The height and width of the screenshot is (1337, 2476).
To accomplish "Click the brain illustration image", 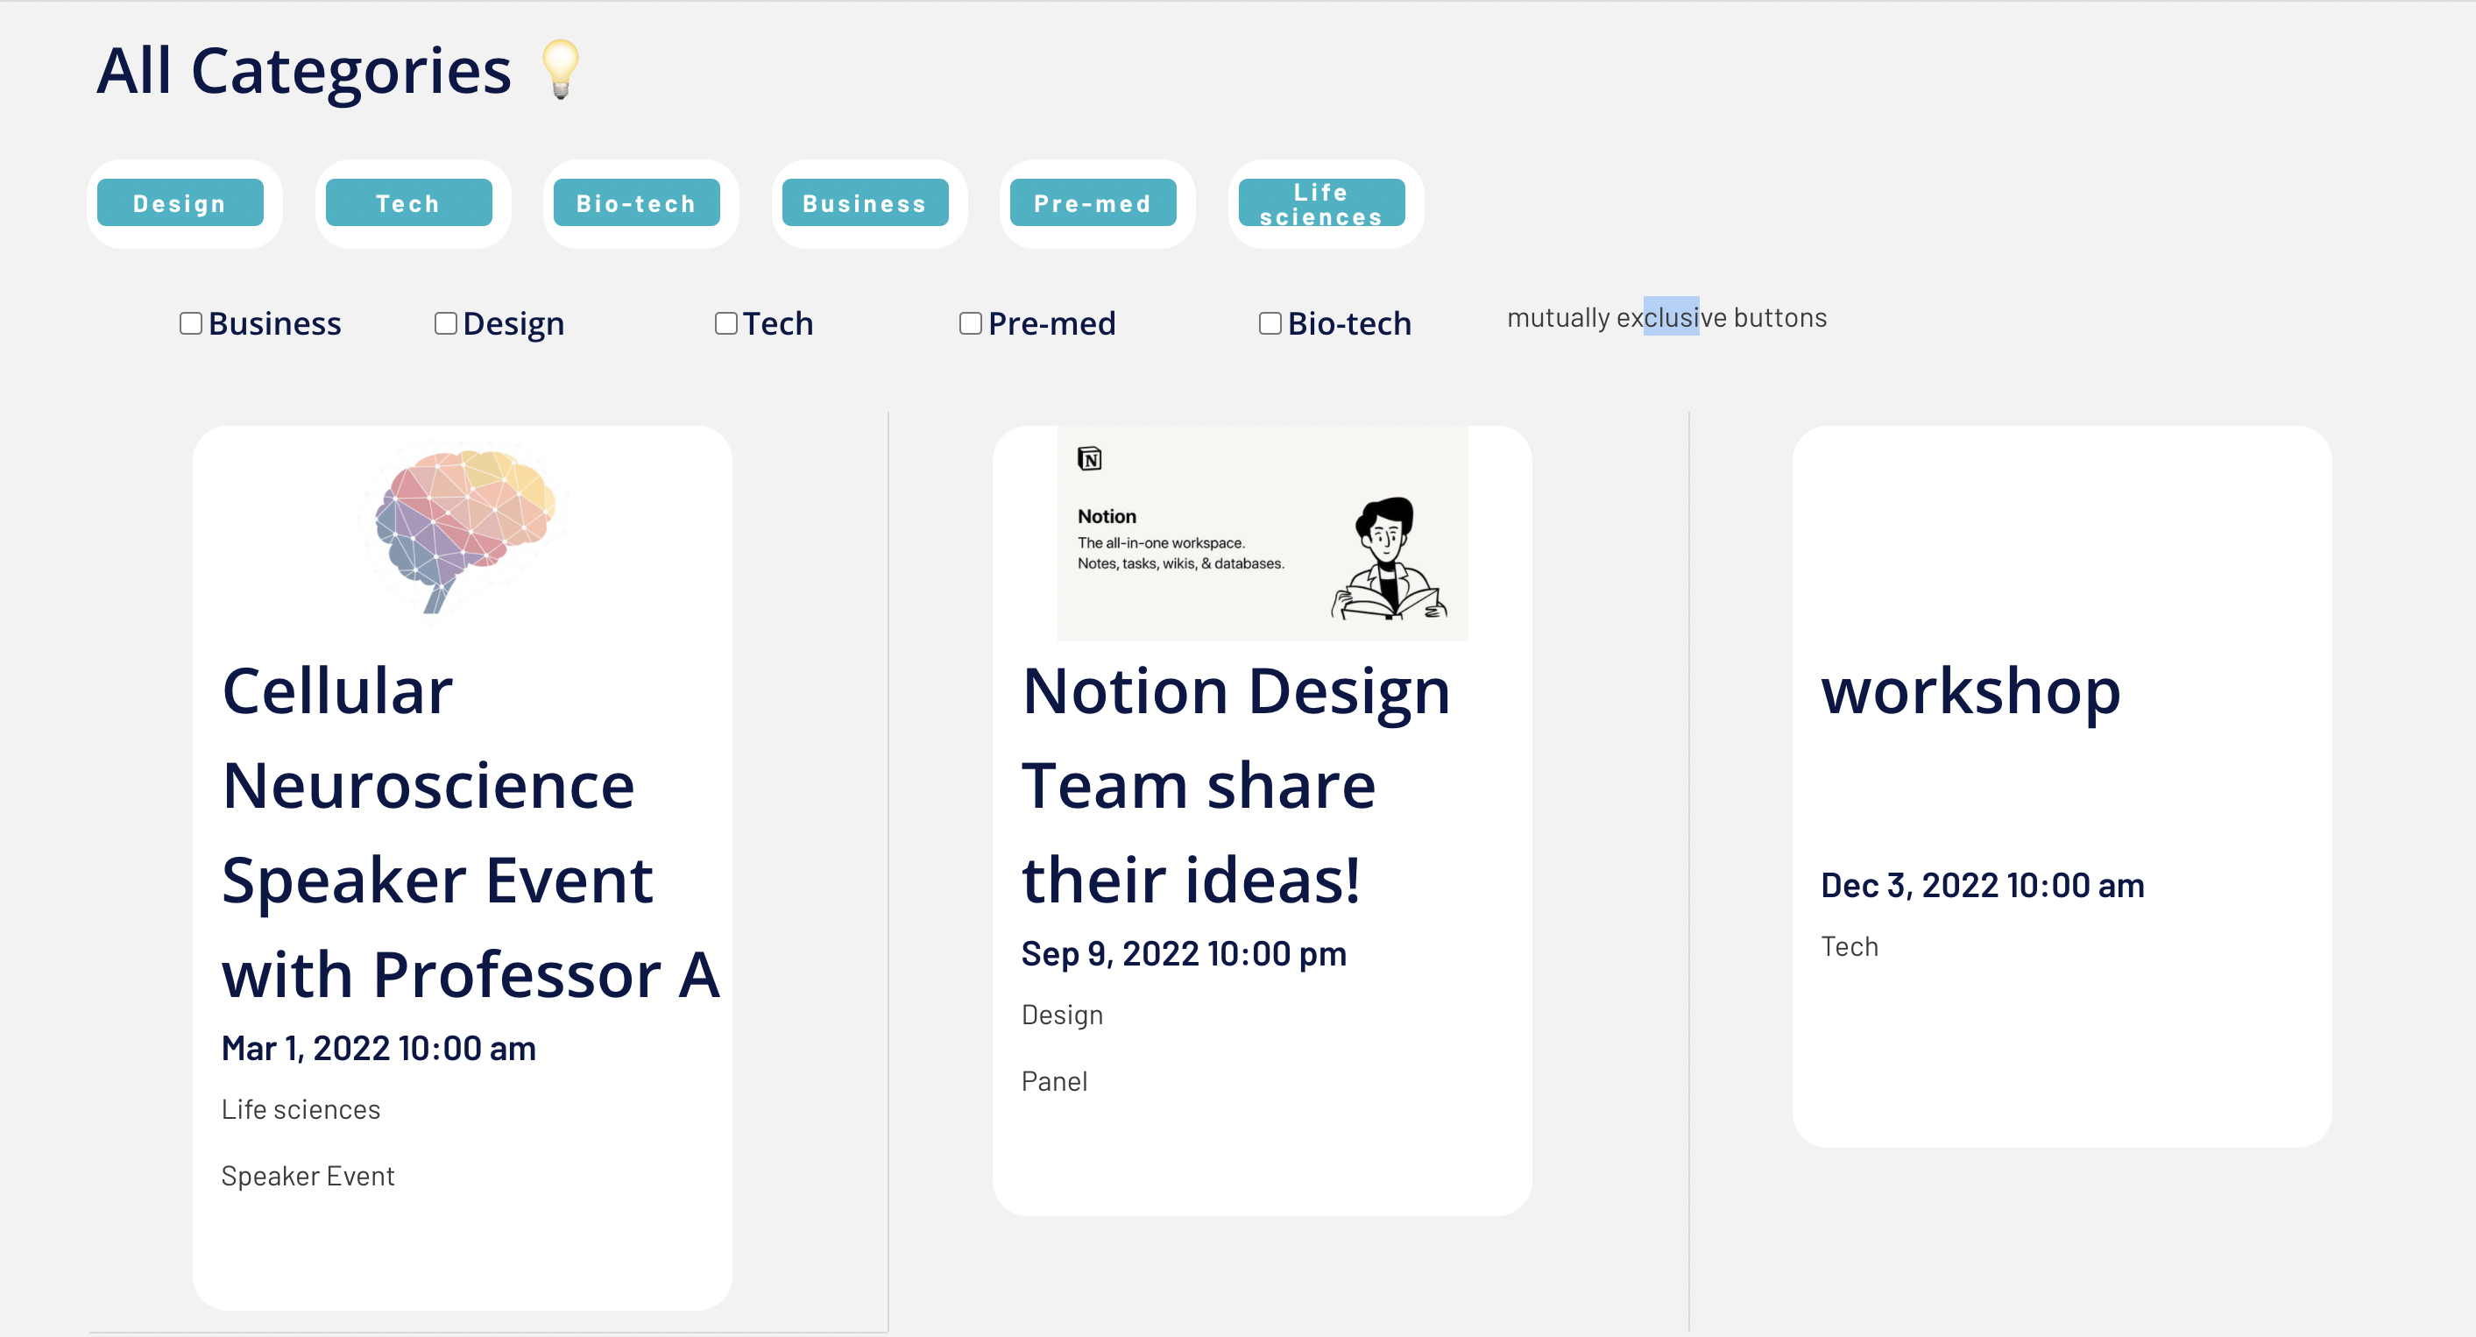I will (464, 529).
